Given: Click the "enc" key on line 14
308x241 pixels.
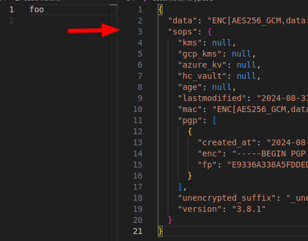Looking at the screenshot, I should (x=210, y=153).
